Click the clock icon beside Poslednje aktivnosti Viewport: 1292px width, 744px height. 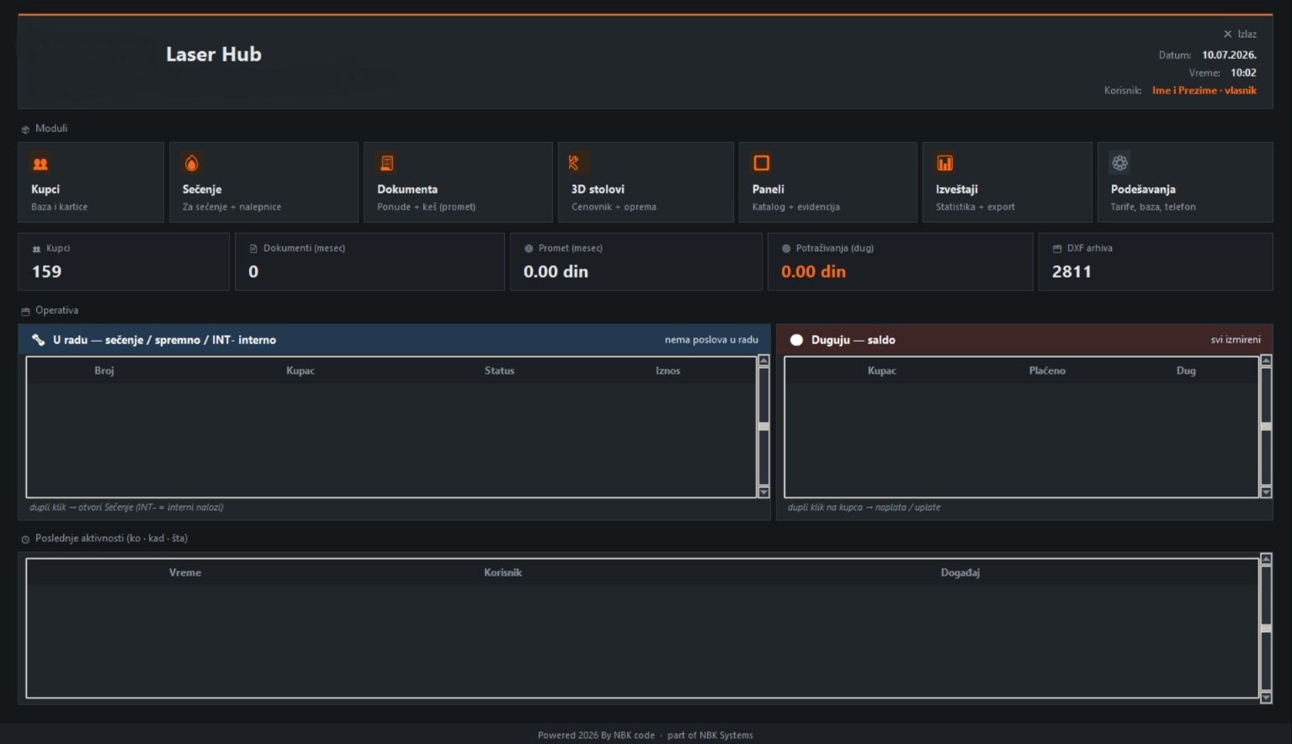(x=25, y=539)
